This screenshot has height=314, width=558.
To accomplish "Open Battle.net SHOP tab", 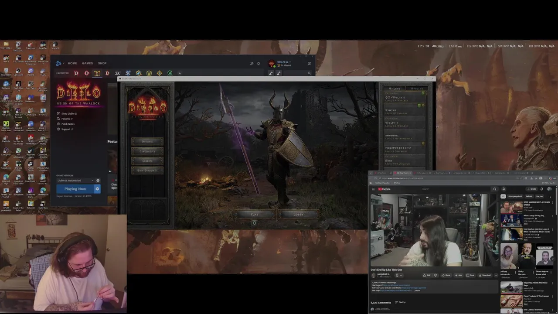I will 102,63.
